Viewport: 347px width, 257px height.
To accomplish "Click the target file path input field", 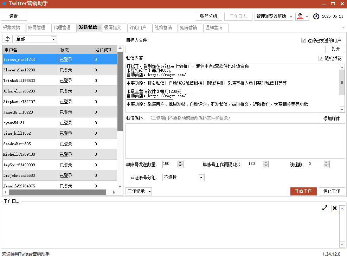I will tap(226, 49).
